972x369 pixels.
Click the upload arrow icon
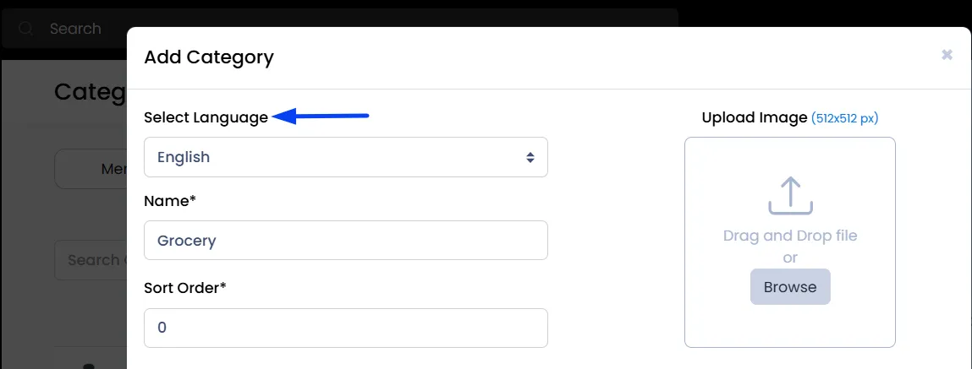click(x=790, y=196)
